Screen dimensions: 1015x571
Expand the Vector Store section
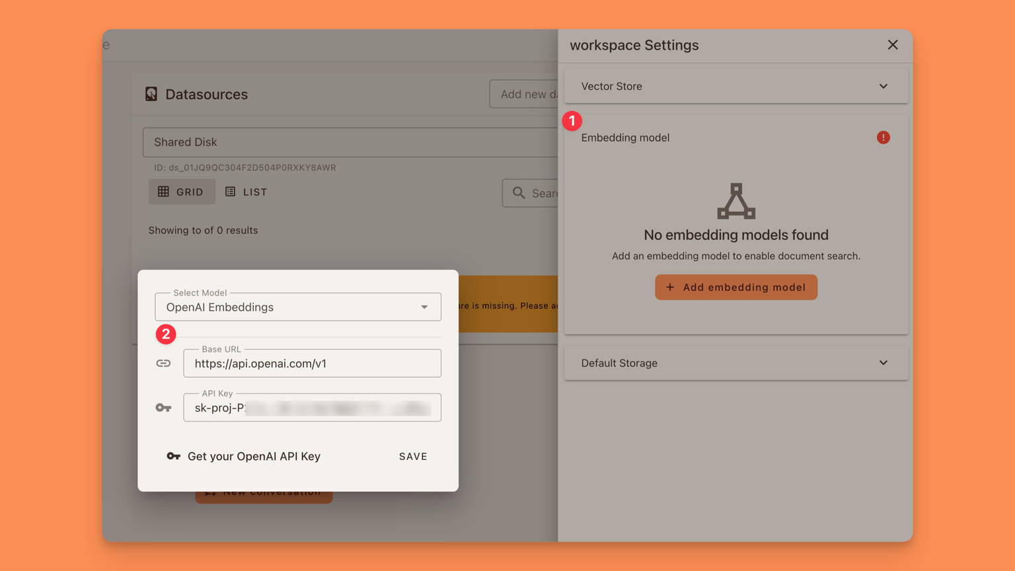click(x=735, y=87)
